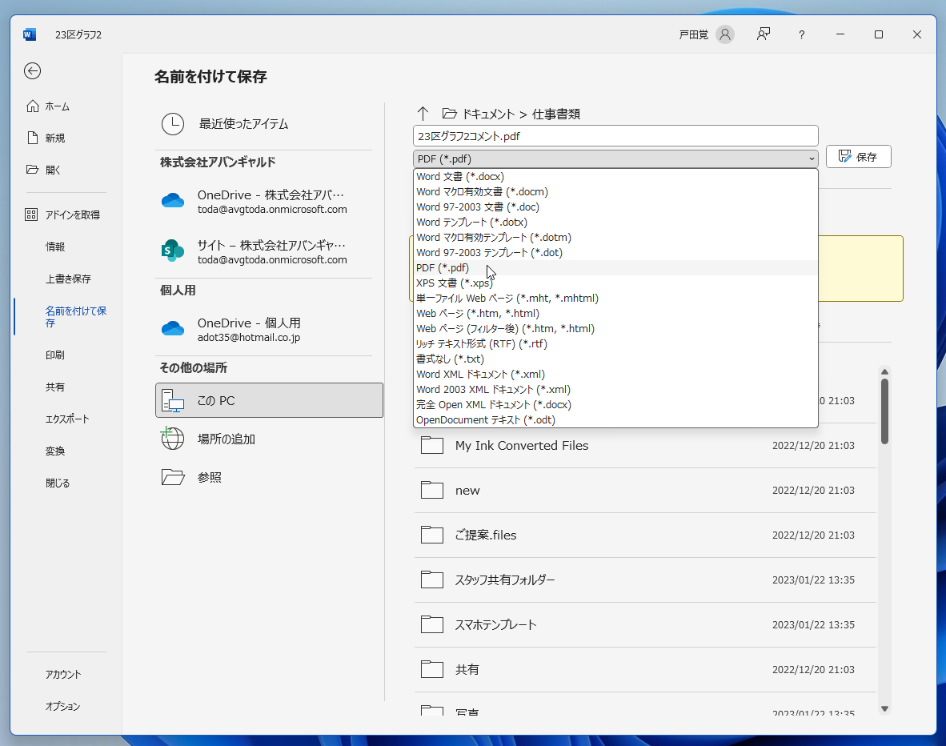
Task: Click the clock icon for recent items
Action: click(x=173, y=124)
